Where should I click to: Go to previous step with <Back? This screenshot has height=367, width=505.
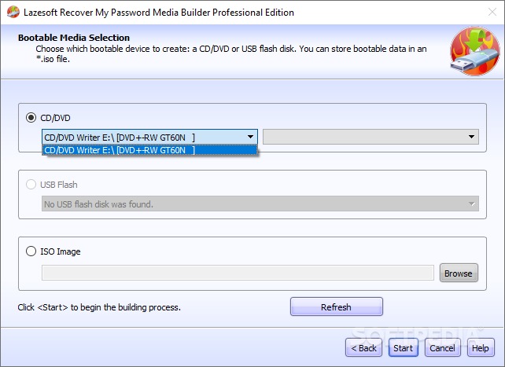coord(364,347)
